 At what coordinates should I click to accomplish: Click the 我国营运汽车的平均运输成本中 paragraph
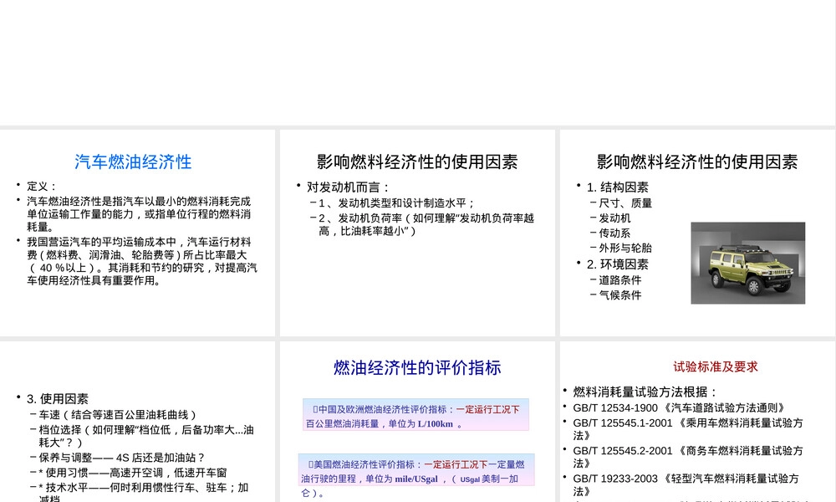(142, 261)
